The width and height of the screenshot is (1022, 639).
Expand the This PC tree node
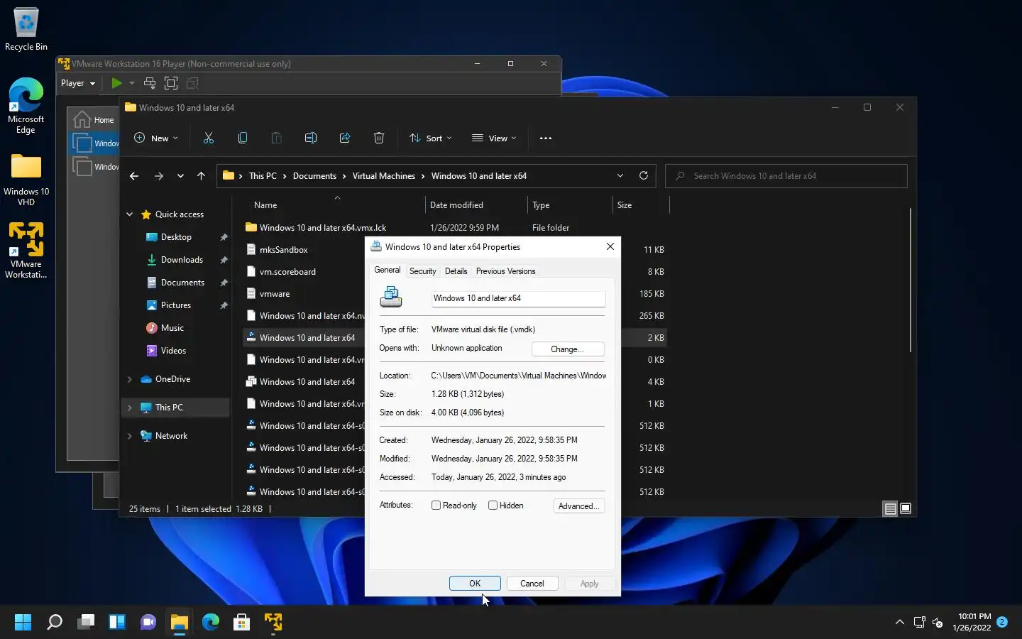pyautogui.click(x=129, y=408)
